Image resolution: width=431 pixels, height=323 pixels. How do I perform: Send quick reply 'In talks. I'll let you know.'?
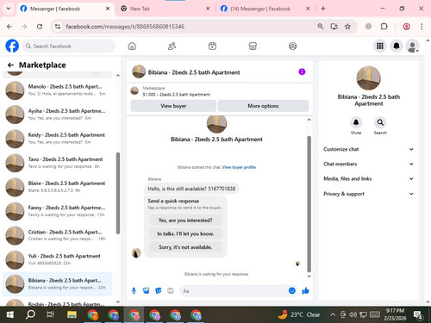click(185, 233)
